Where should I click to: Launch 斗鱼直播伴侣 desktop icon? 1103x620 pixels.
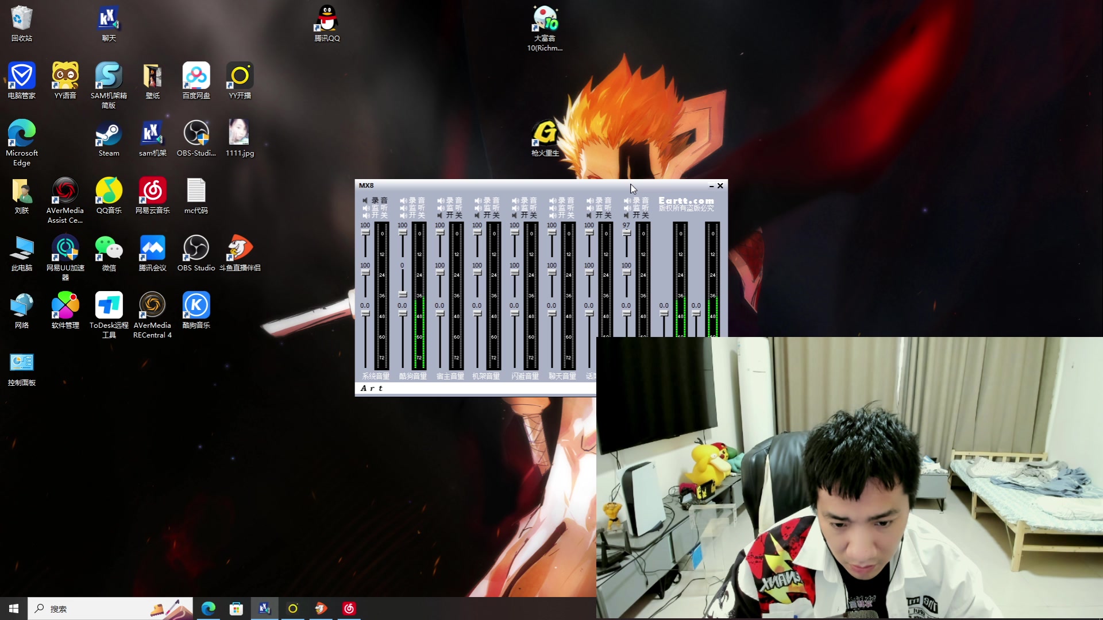click(x=240, y=253)
